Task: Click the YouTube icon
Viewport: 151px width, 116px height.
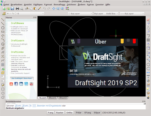Action: coord(31,84)
